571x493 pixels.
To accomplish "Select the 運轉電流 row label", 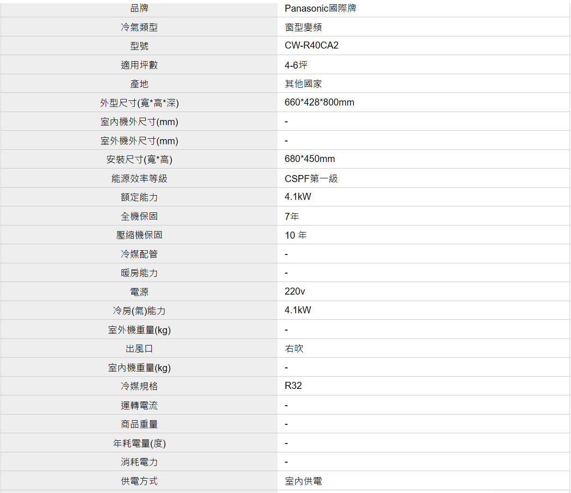I will (x=139, y=405).
